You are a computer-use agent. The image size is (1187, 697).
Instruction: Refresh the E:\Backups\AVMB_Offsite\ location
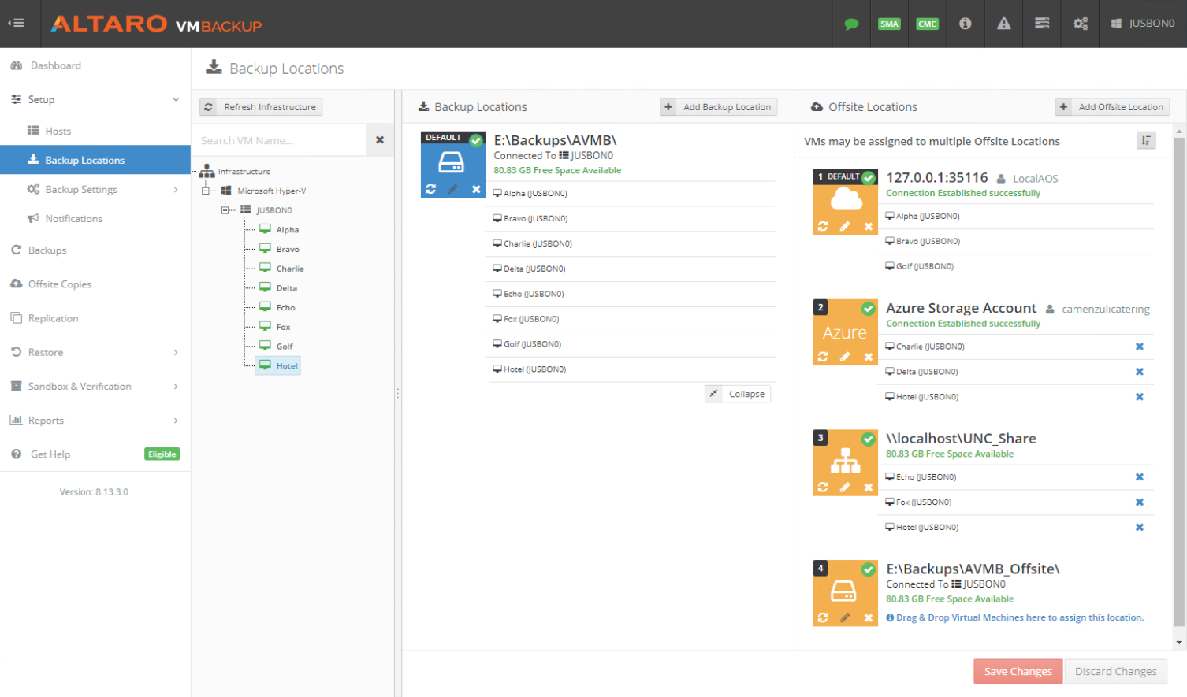[823, 617]
